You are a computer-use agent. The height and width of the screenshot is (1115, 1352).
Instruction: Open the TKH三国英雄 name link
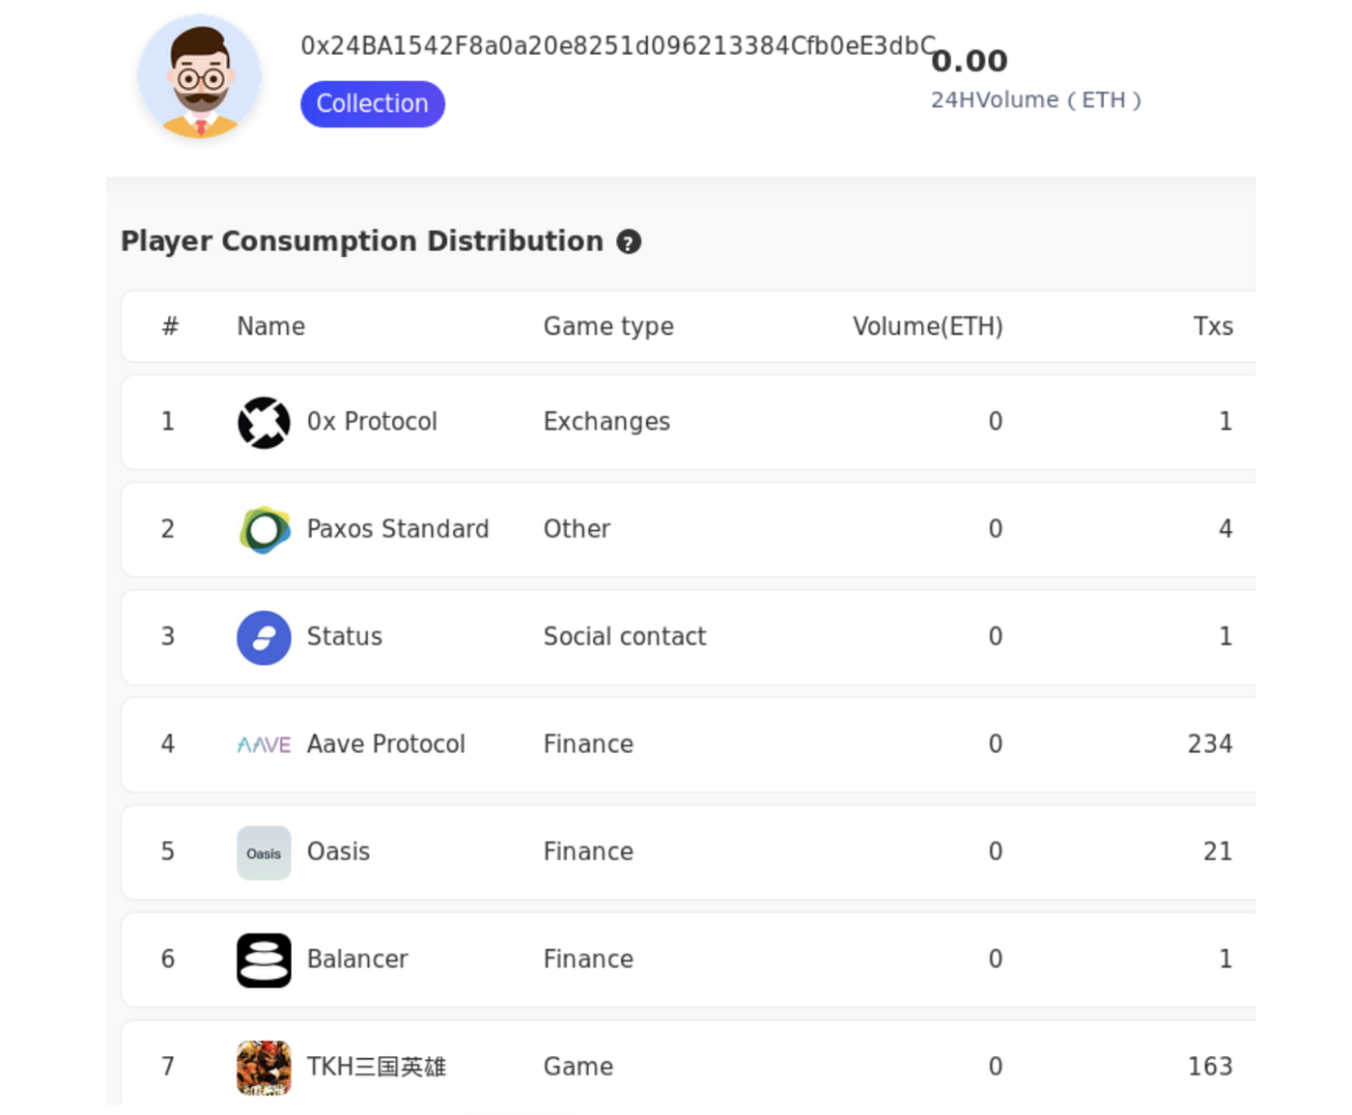click(x=377, y=1067)
